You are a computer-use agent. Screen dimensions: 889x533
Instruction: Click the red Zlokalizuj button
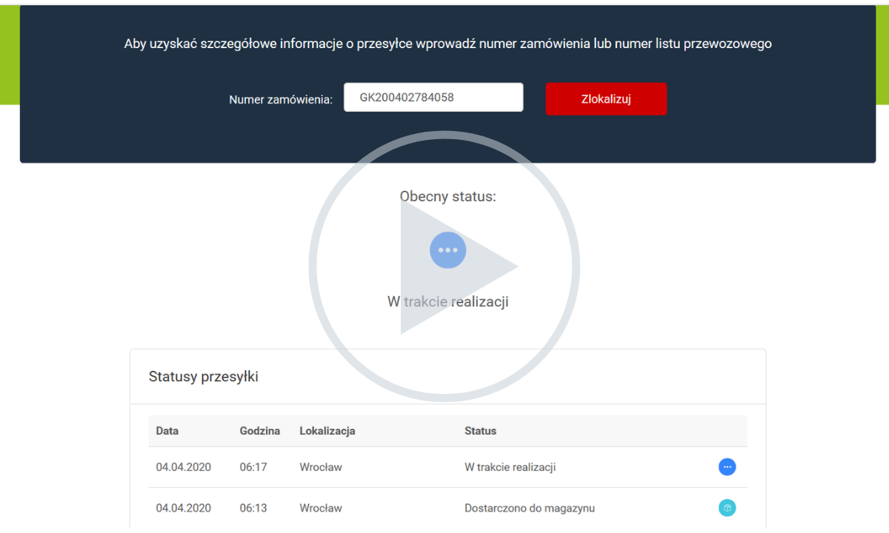[x=606, y=99]
